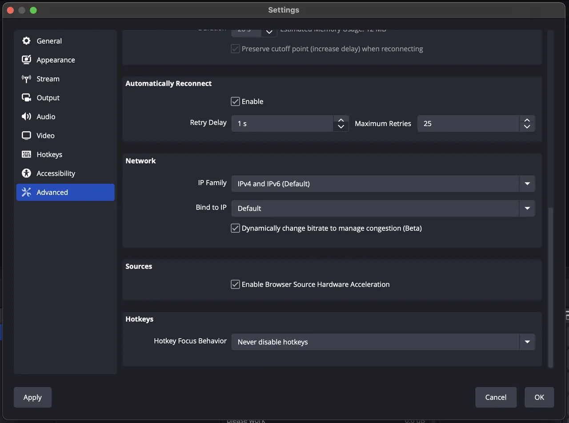Screen dimensions: 569x423
Task: Select the Stream antenna icon
Action: (x=27, y=79)
